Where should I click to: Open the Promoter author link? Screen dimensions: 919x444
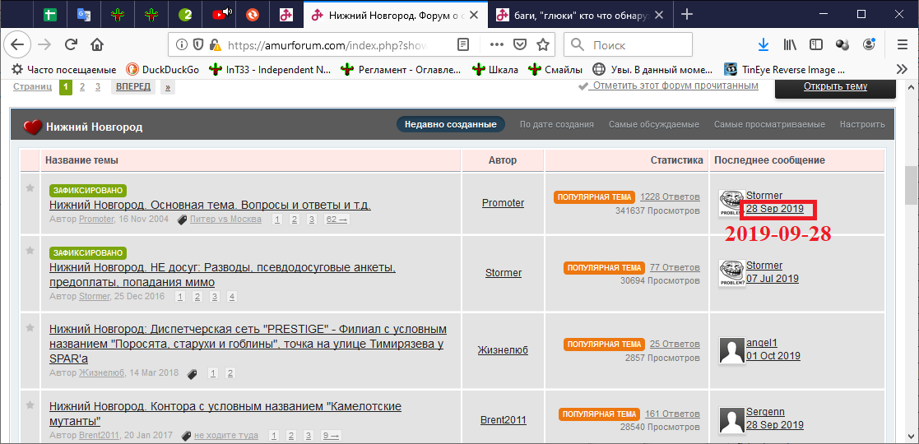503,203
